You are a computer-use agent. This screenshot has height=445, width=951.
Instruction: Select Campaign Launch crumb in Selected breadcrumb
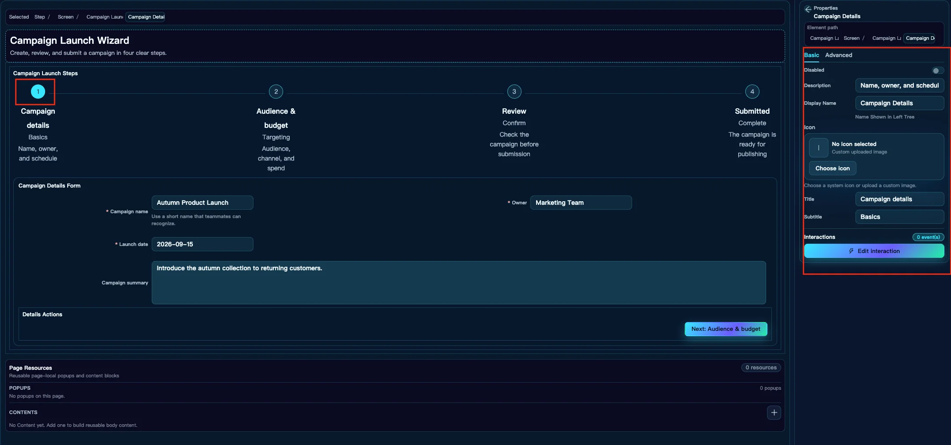104,17
